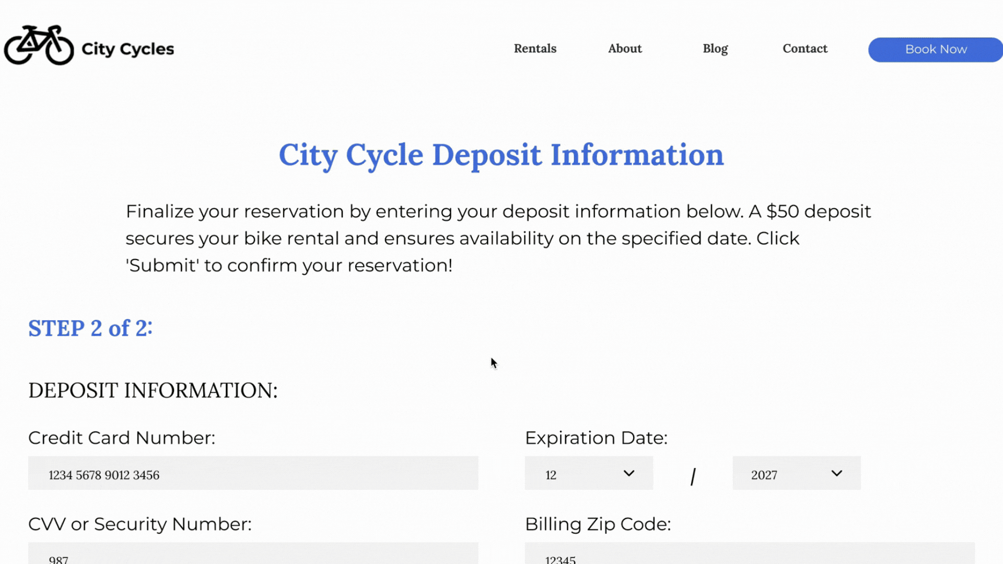Focus the Credit Card Number input field
The height and width of the screenshot is (564, 1003).
pos(253,473)
